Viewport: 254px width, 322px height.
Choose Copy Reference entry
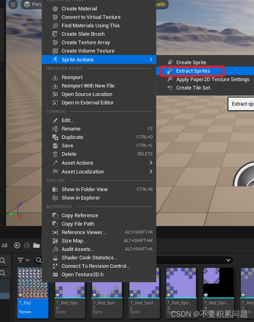pos(99,216)
